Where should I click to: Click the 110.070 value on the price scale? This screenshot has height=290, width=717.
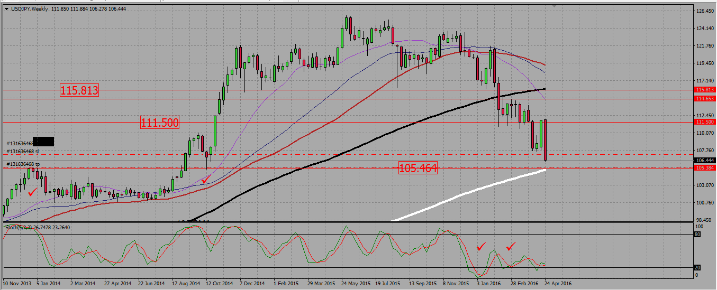[x=705, y=133]
